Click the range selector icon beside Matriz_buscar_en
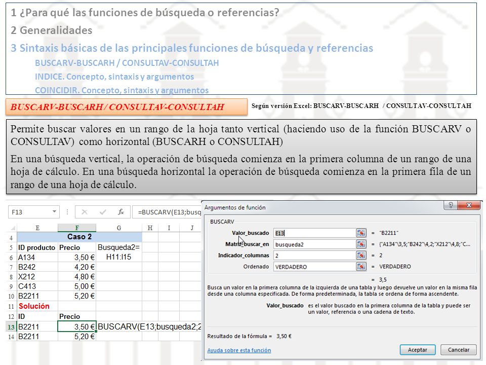This screenshot has width=486, height=365. pyautogui.click(x=361, y=244)
